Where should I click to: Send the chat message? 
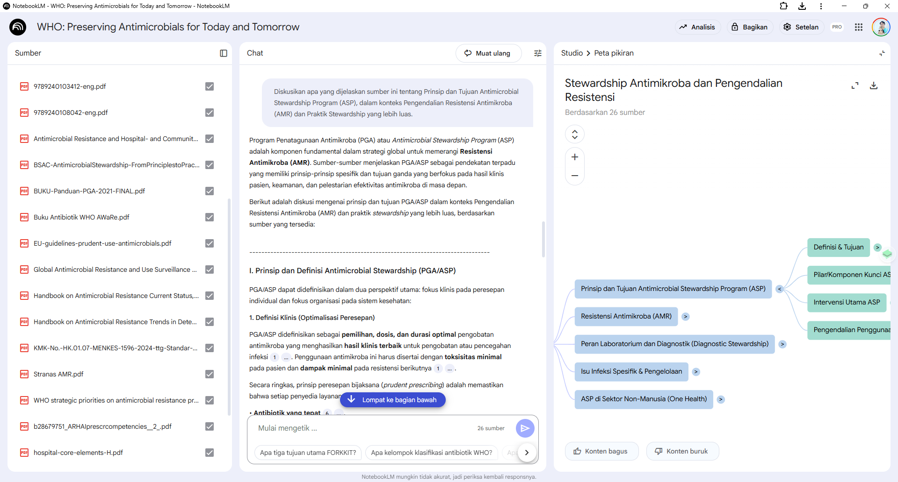525,428
